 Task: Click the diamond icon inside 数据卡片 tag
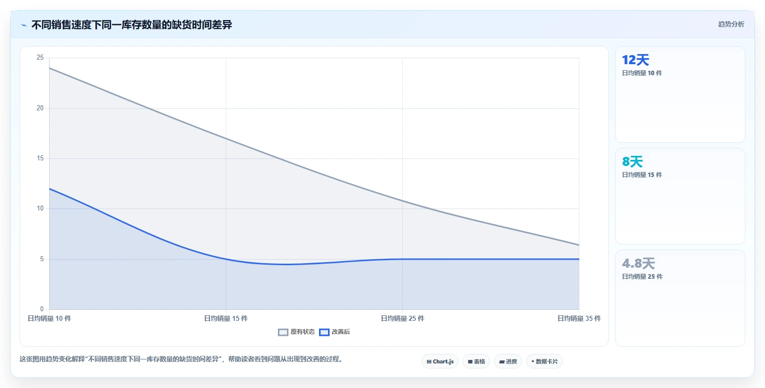[533, 361]
